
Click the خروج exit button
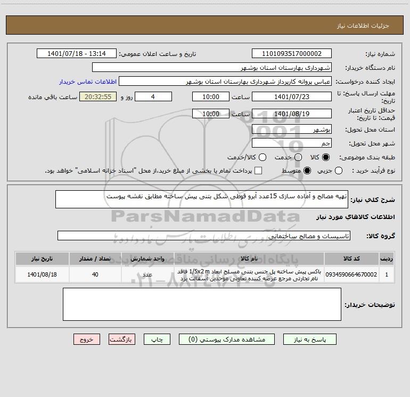click(87, 339)
